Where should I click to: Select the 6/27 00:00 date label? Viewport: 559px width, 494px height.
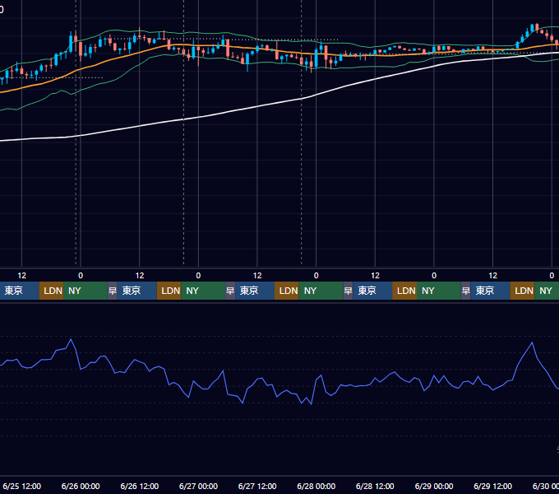coord(198,486)
